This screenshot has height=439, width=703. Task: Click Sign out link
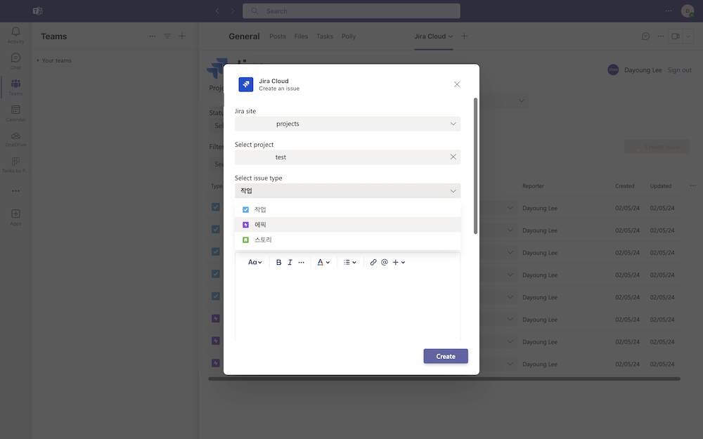point(679,70)
